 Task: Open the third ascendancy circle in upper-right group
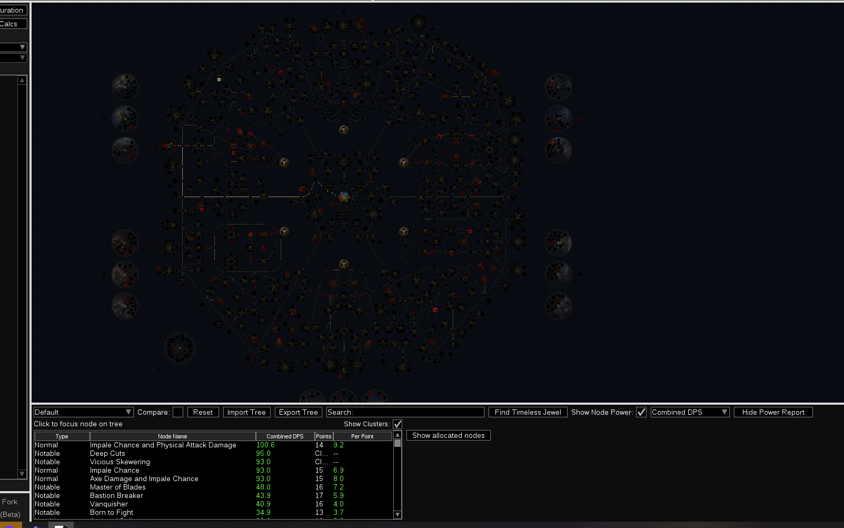point(558,150)
